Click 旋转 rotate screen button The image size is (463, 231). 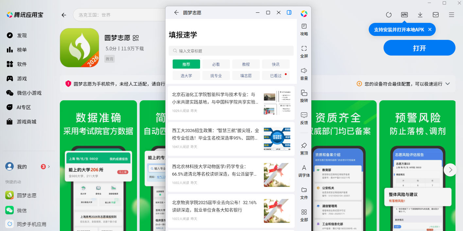click(x=304, y=96)
